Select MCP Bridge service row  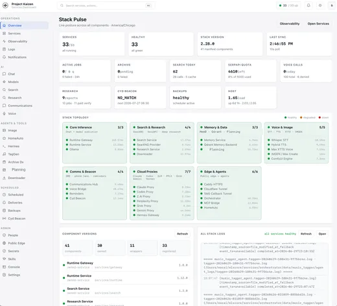(x=229, y=203)
